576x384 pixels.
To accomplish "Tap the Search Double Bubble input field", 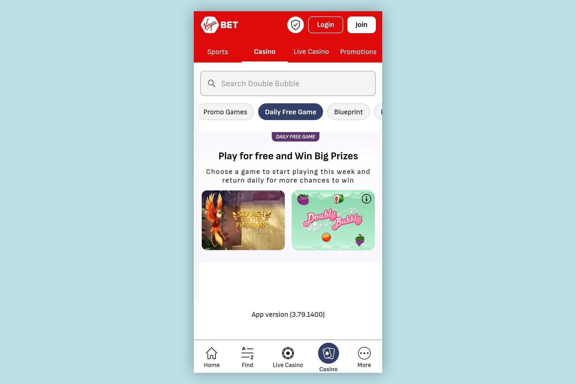I will click(288, 83).
